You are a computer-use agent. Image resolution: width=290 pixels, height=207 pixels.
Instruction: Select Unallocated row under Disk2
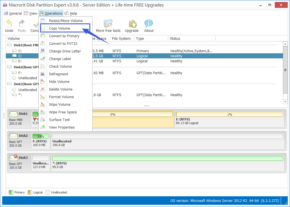pos(144,78)
